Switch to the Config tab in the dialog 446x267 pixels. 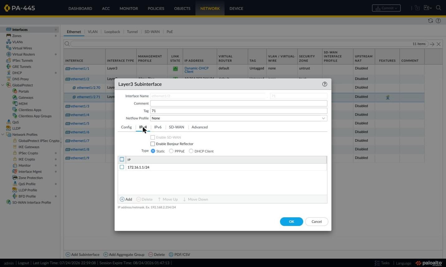click(126, 127)
